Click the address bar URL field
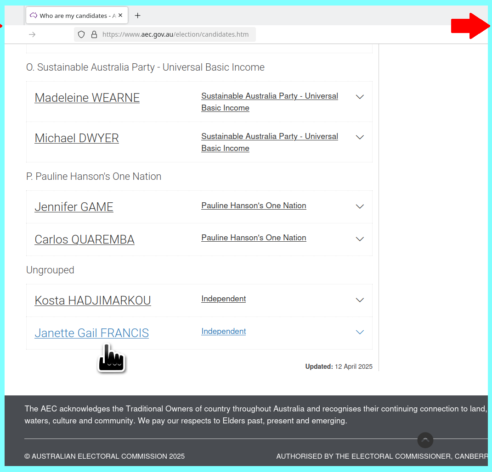This screenshot has width=492, height=472. click(175, 34)
